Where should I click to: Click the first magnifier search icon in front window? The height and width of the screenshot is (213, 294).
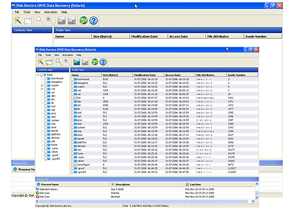pyautogui.click(x=58, y=62)
